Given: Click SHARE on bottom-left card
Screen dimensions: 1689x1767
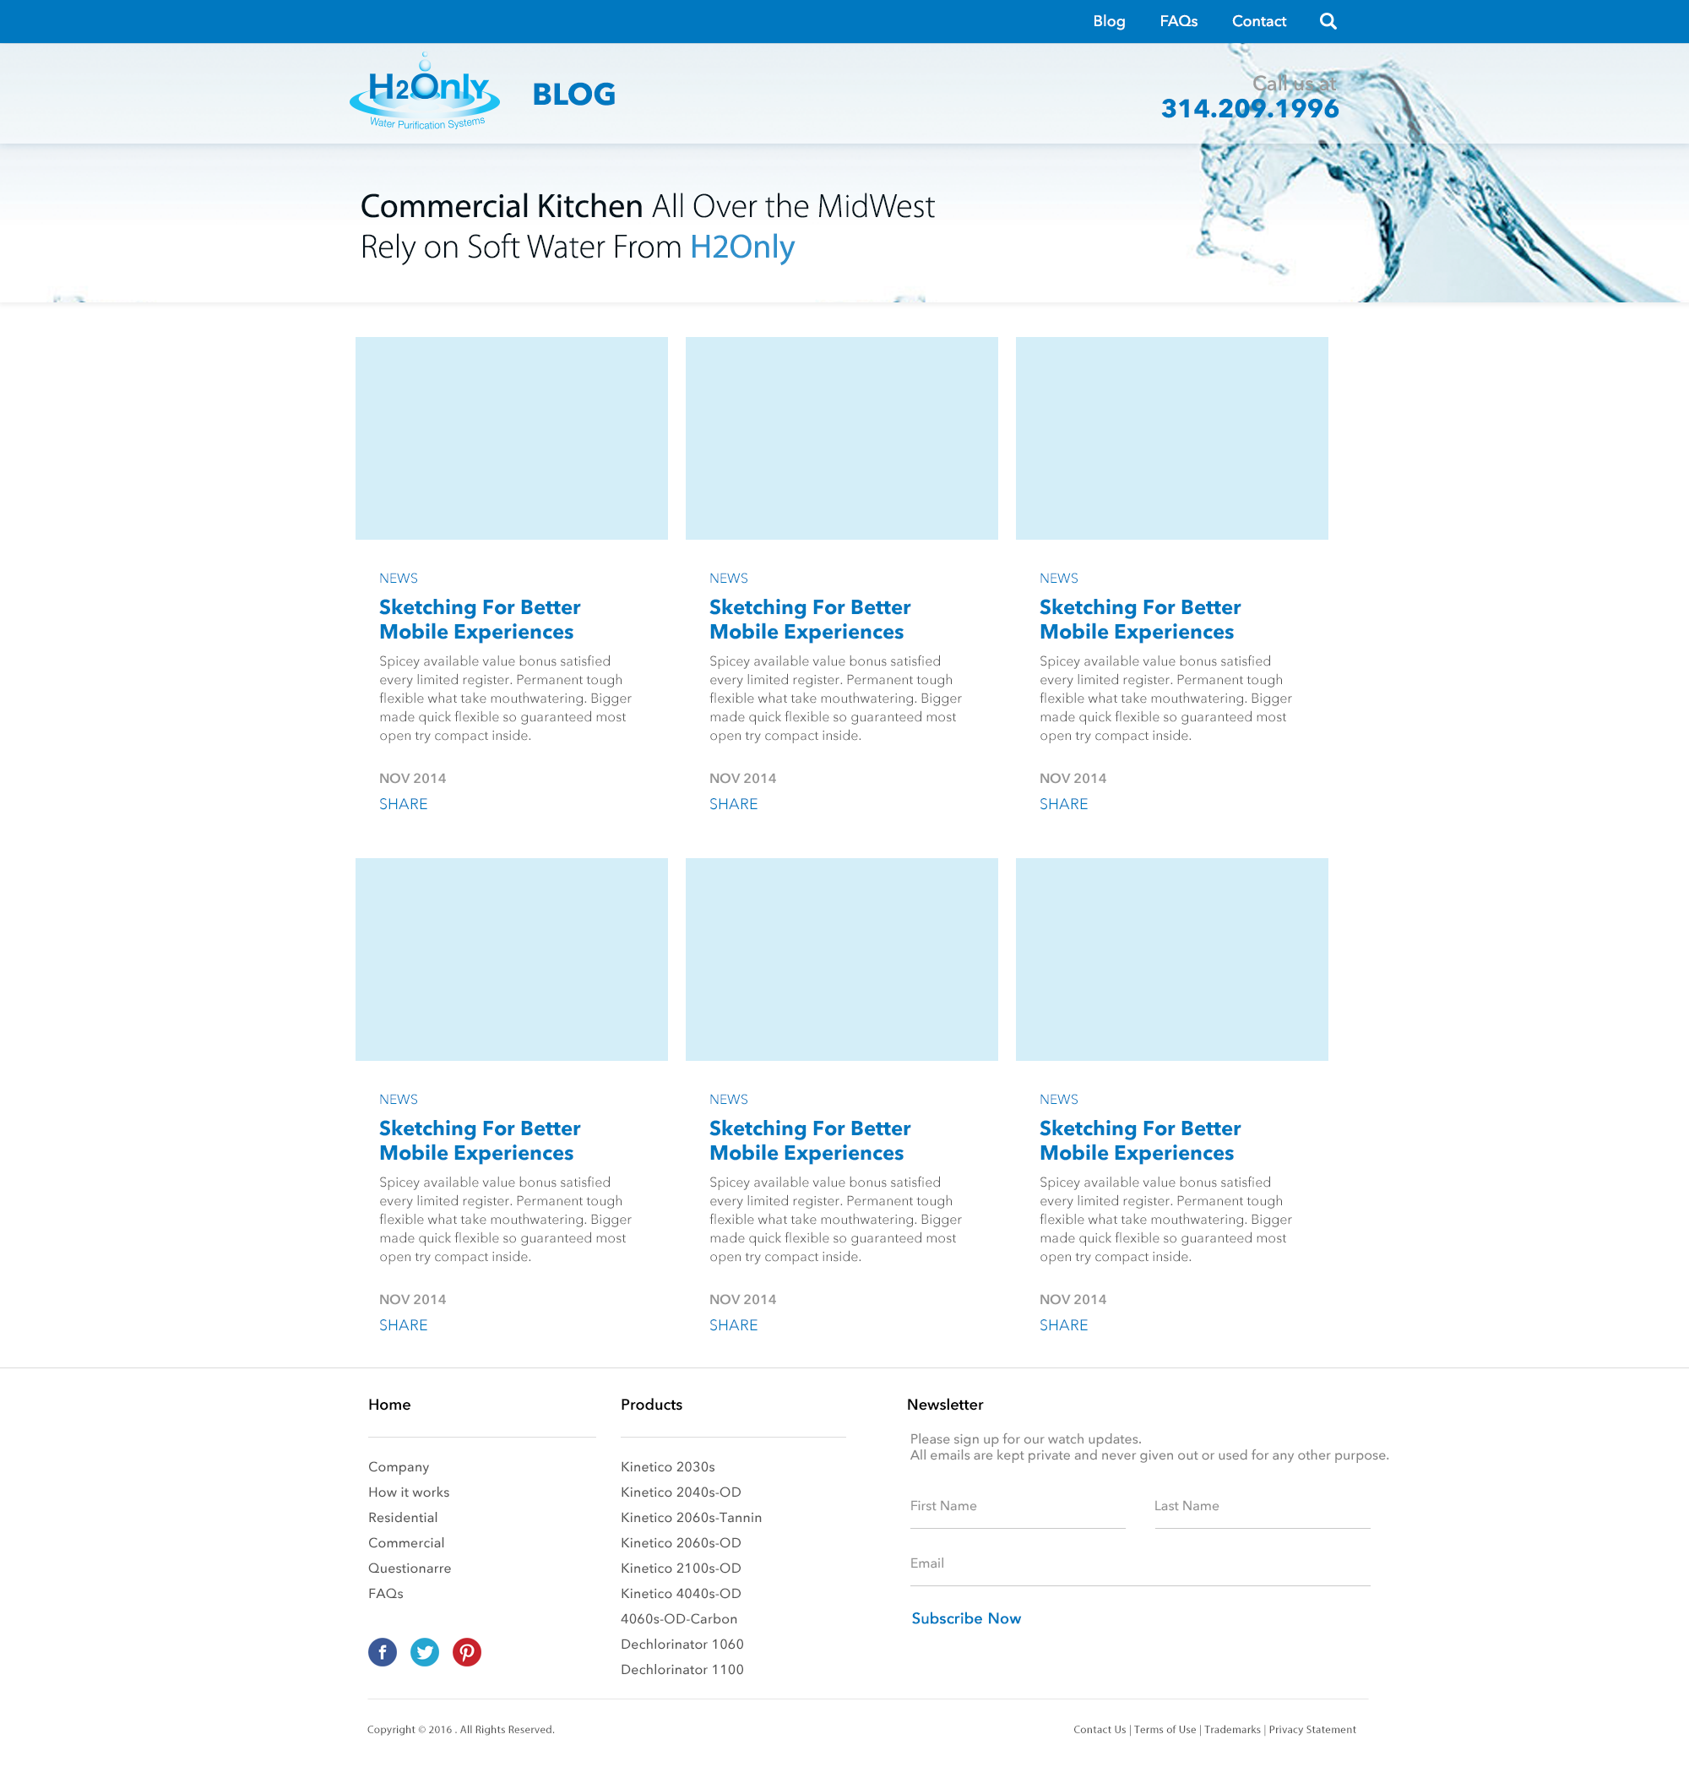Looking at the screenshot, I should click(404, 1324).
